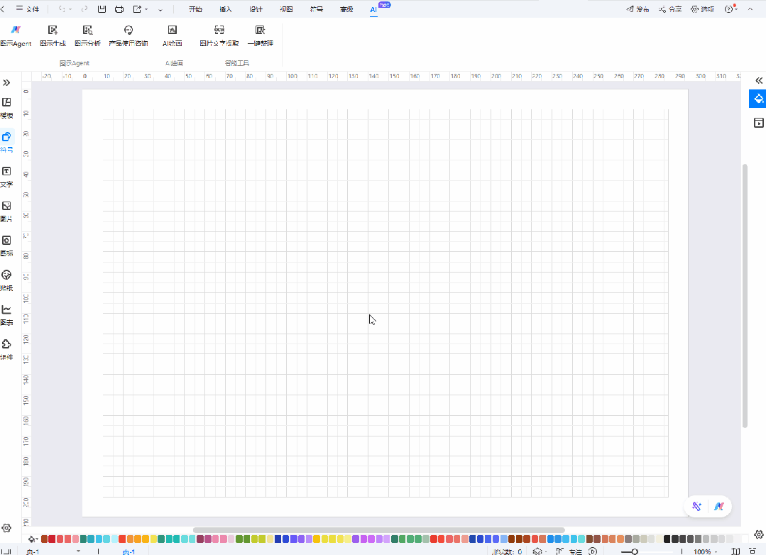Viewport: 766px width, 555px height.
Task: Click the 发布 publish button
Action: (x=638, y=9)
